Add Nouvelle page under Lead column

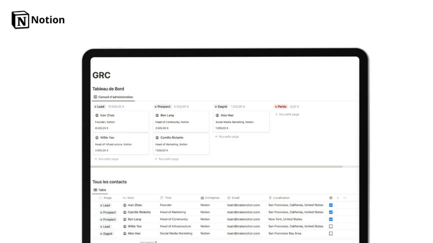pyautogui.click(x=106, y=159)
